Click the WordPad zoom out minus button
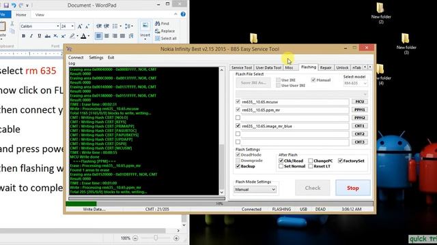Screen dimensions: 437x245 pyautogui.click(x=135, y=238)
